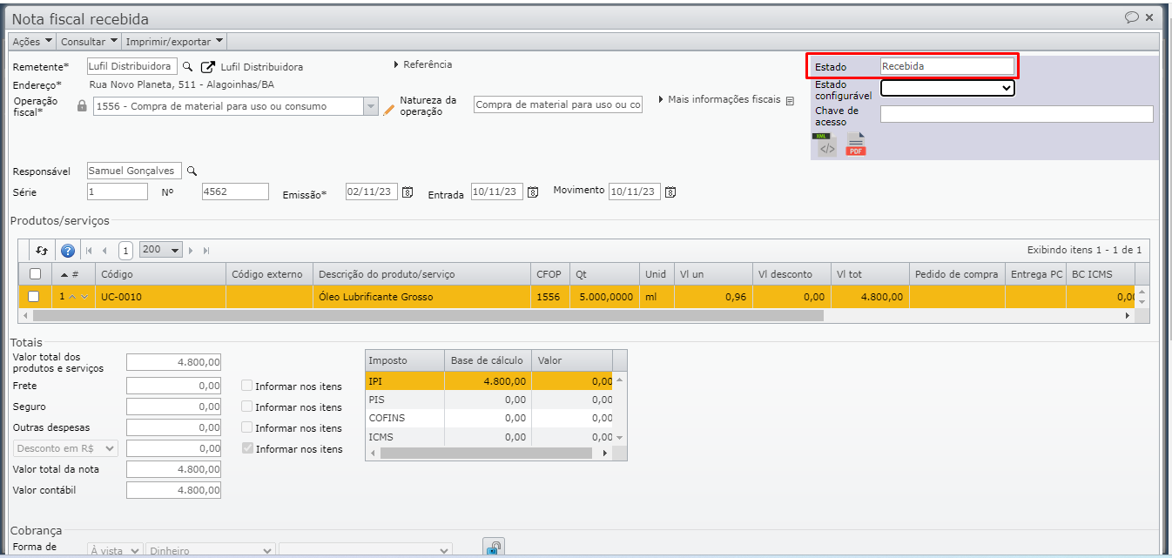Expand the Referência section
Image resolution: width=1172 pixels, height=558 pixels.
[x=423, y=64]
